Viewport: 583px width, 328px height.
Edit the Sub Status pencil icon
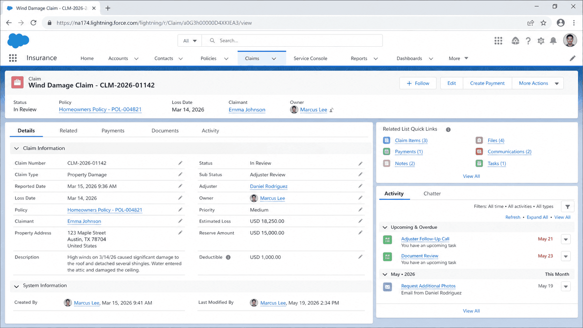360,175
